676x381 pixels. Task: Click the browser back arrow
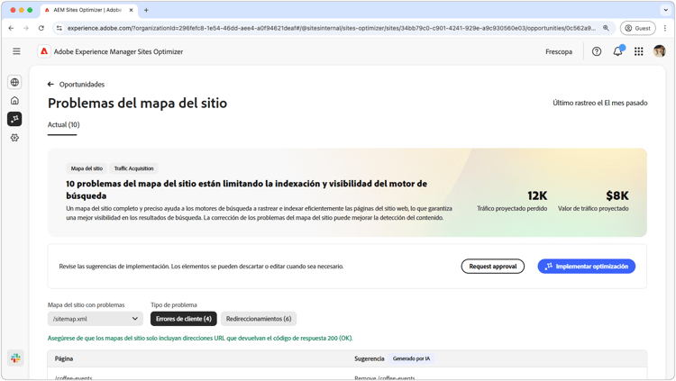coord(11,28)
